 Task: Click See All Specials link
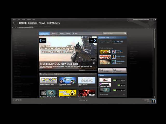pos(104,94)
